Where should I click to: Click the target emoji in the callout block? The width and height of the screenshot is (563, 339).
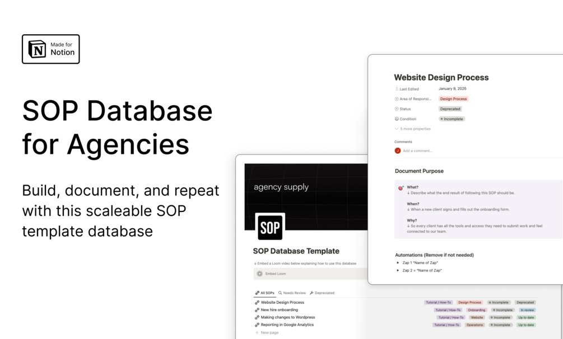click(x=401, y=188)
